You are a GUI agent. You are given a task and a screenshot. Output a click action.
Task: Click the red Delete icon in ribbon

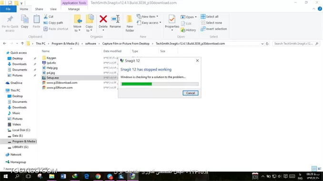[103, 19]
